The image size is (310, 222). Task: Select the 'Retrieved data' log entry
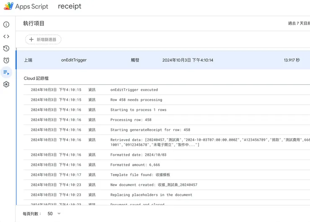coord(167,142)
